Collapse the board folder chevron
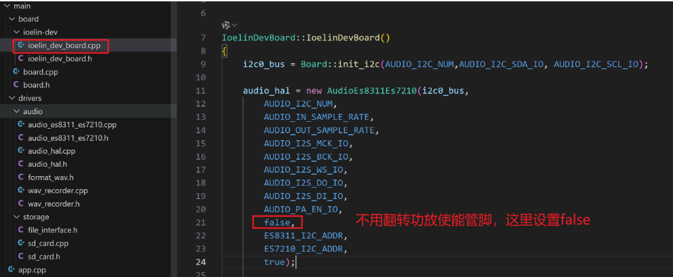673x277 pixels. [12, 19]
